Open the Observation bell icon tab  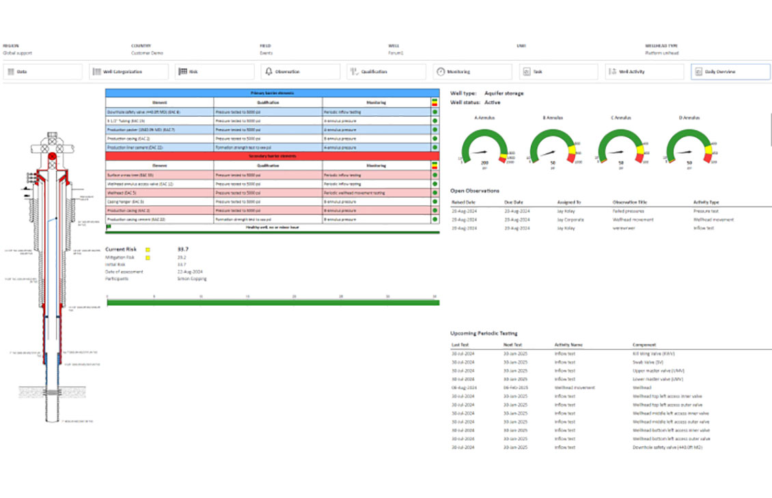268,72
